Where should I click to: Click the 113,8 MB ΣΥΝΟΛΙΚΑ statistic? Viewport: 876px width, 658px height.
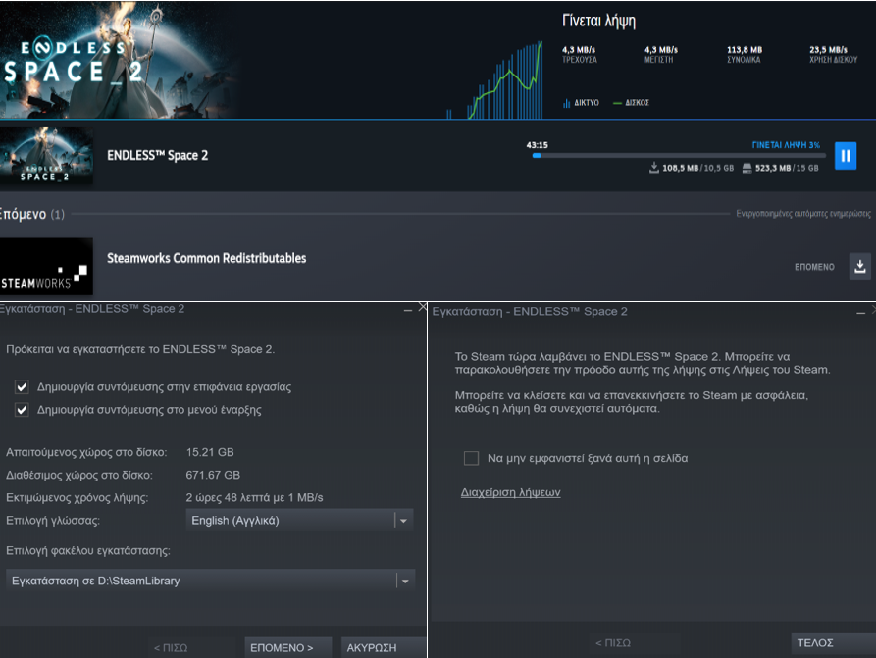(745, 54)
